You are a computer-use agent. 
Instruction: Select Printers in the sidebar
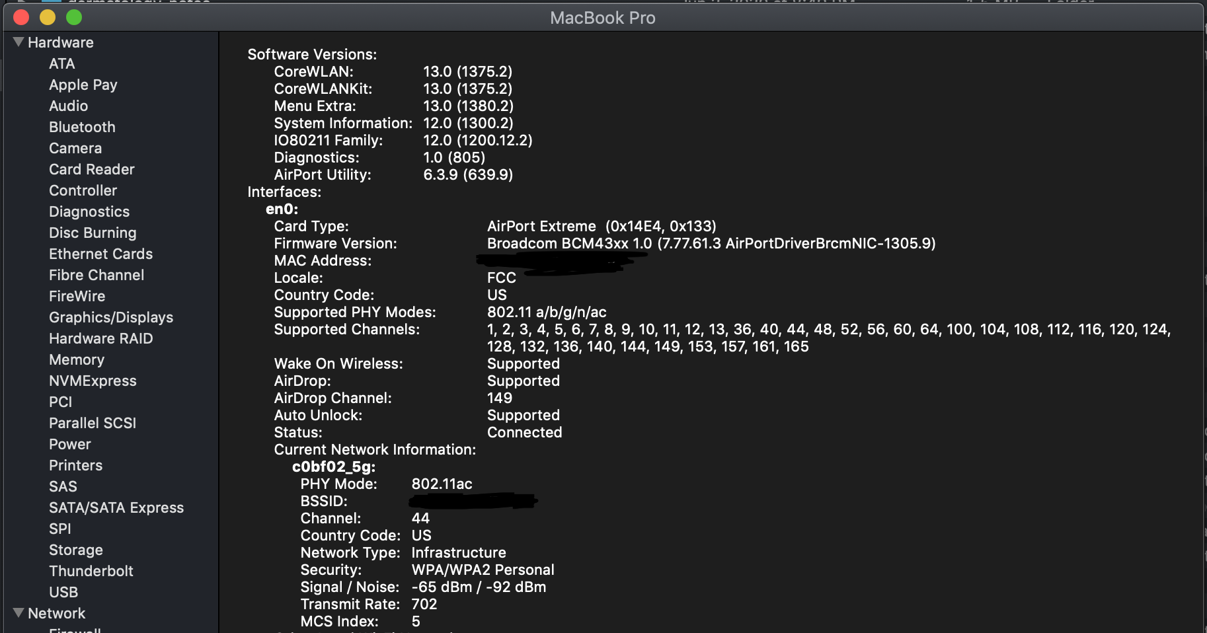[76, 465]
